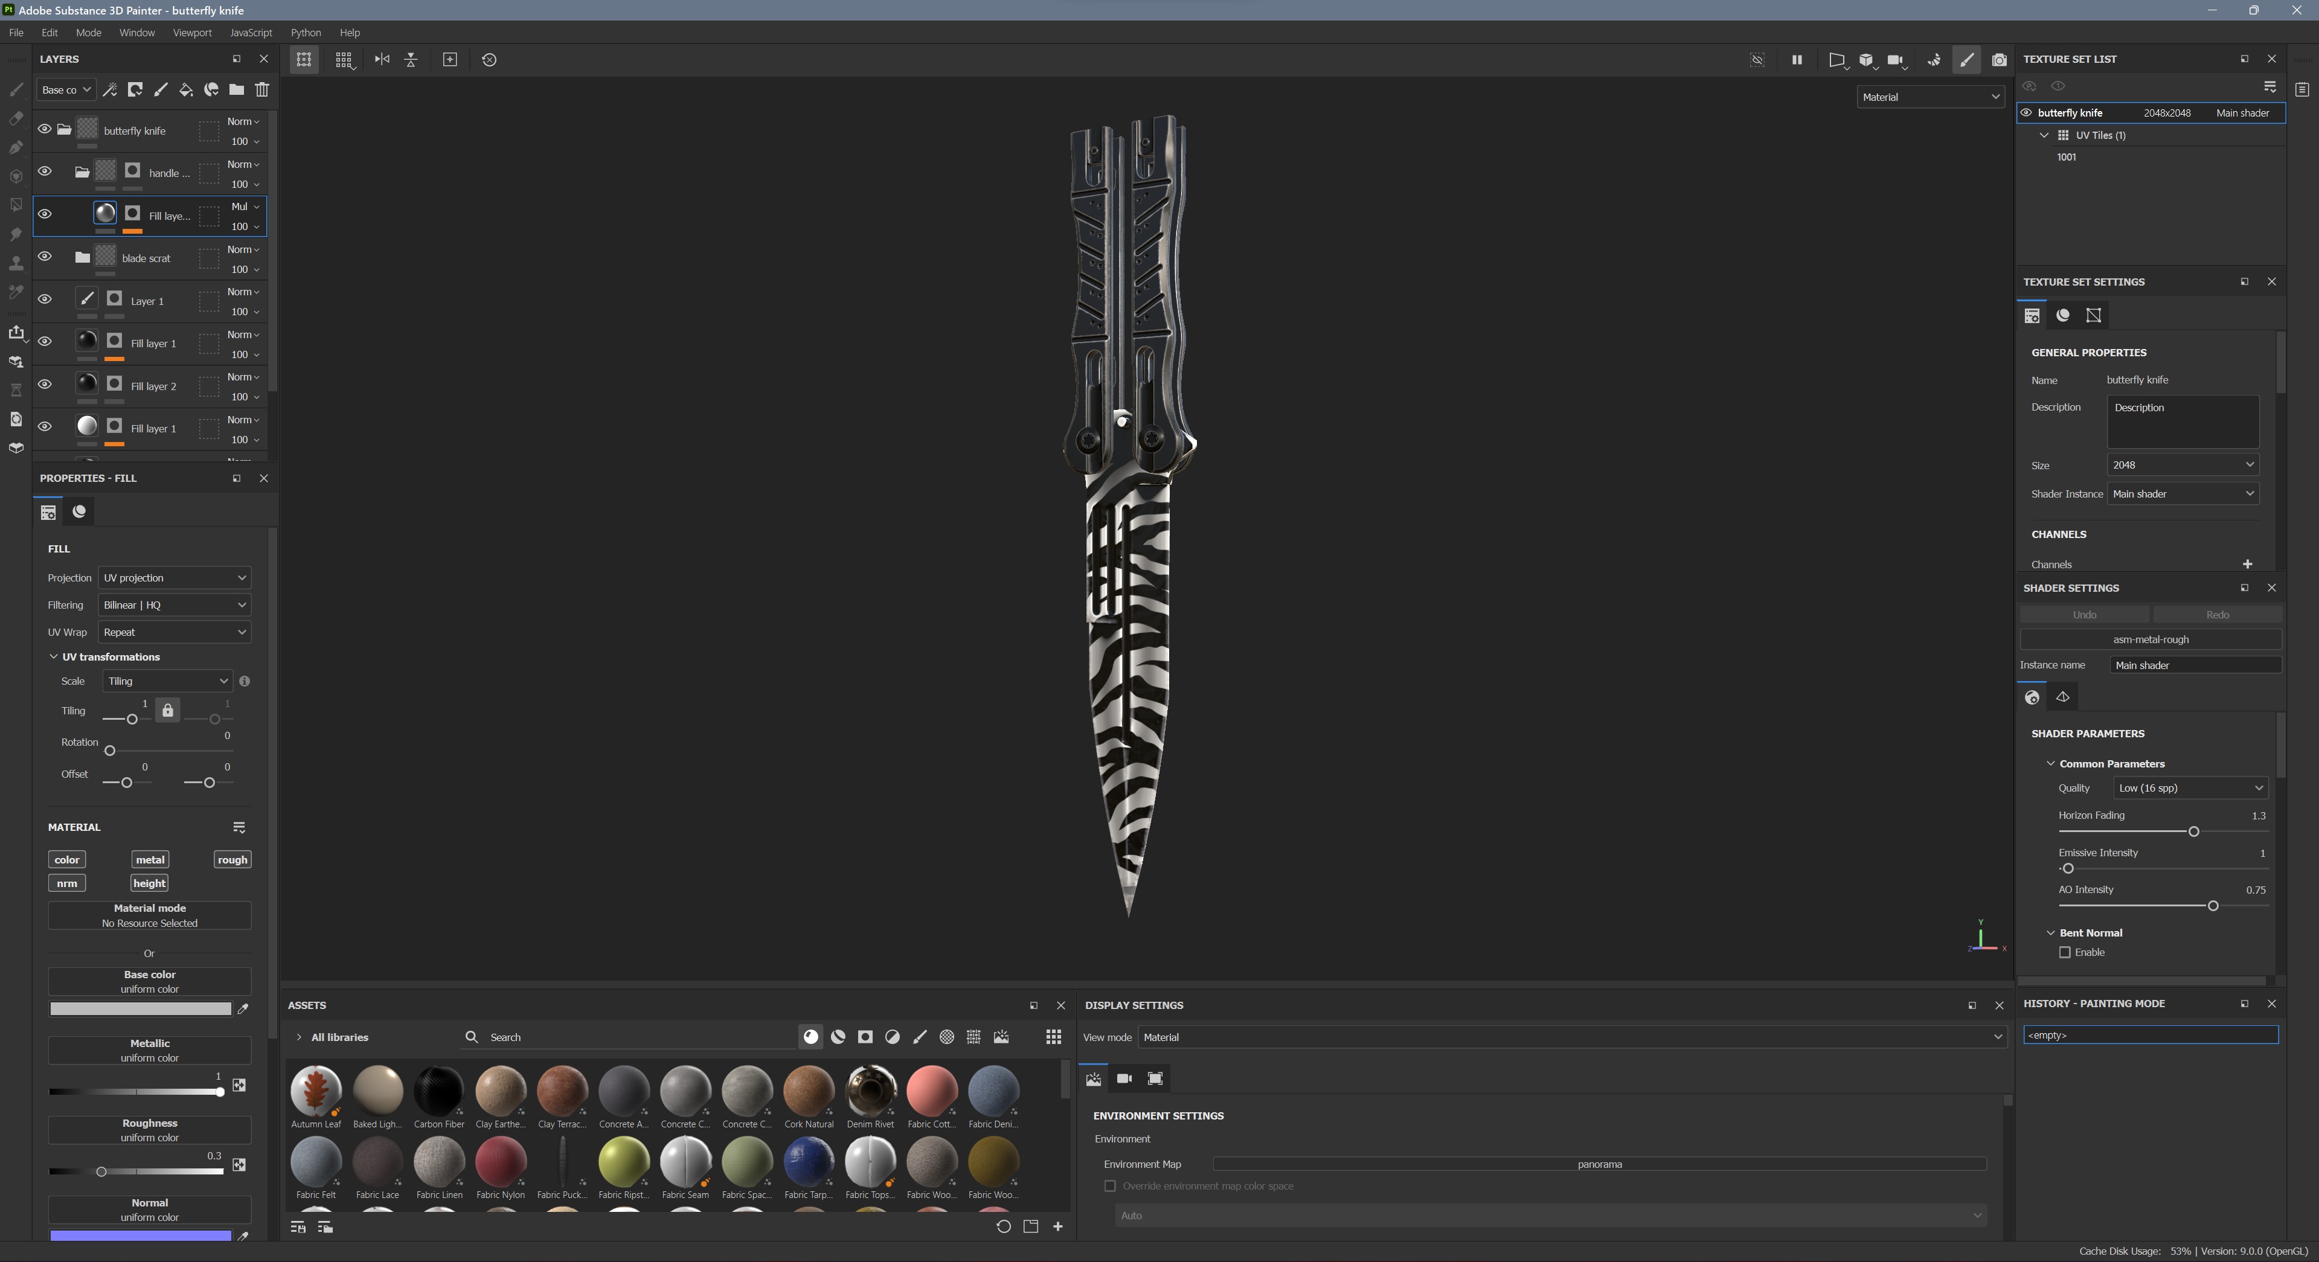The height and width of the screenshot is (1262, 2319).
Task: Select the Clone stamp tool
Action: click(x=15, y=264)
